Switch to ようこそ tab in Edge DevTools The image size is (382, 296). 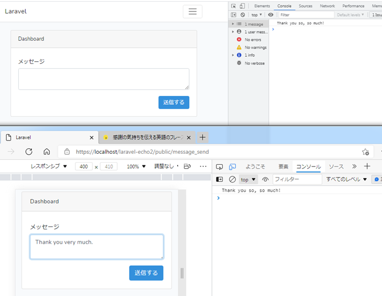(x=255, y=166)
